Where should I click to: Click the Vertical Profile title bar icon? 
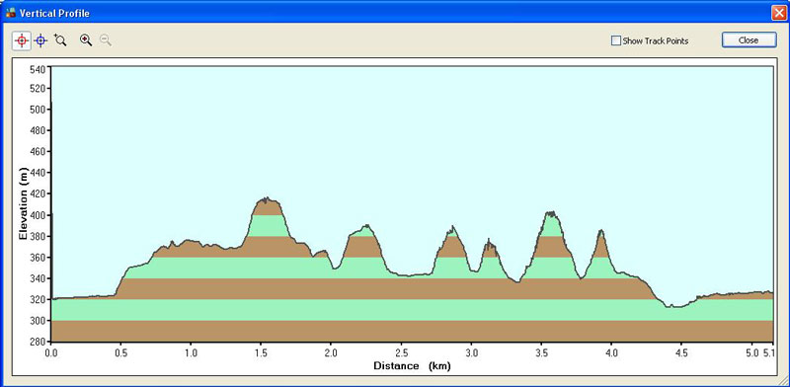(x=11, y=13)
